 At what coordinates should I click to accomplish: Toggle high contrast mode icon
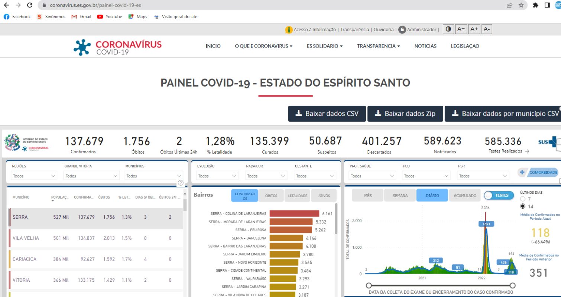pyautogui.click(x=448, y=29)
